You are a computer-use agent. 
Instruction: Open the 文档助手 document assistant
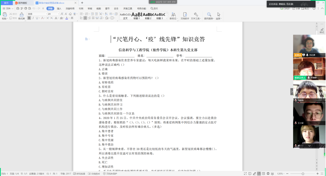[185, 15]
